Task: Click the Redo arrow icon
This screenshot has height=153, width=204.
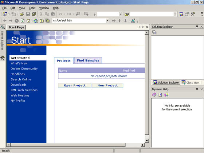Action: coord(69,14)
